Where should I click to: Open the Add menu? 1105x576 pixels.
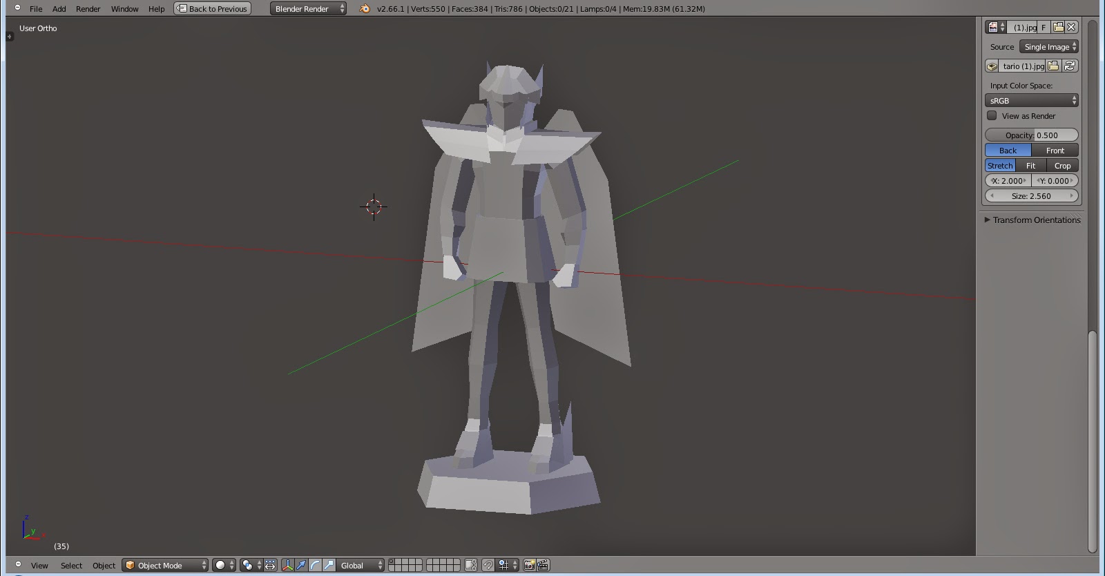59,9
